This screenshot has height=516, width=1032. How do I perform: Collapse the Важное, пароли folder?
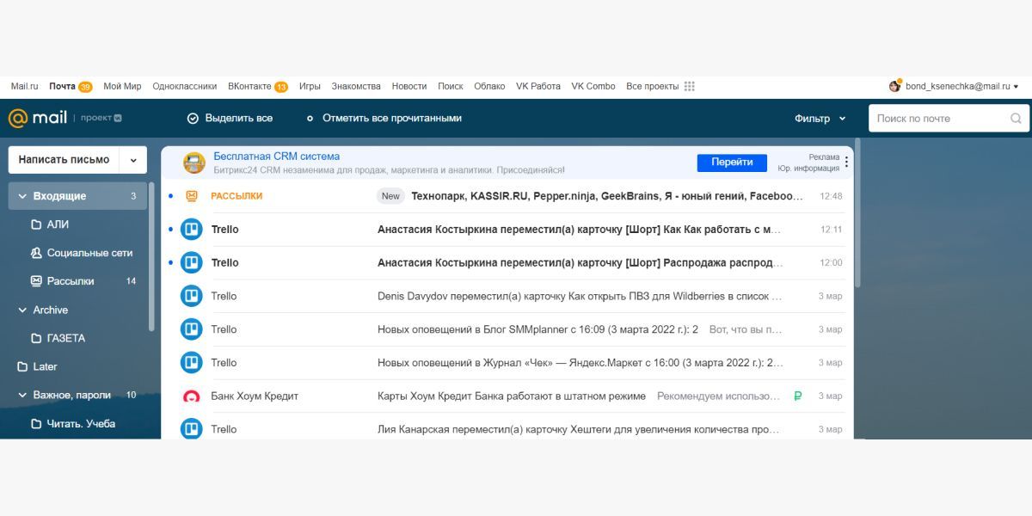click(x=22, y=395)
